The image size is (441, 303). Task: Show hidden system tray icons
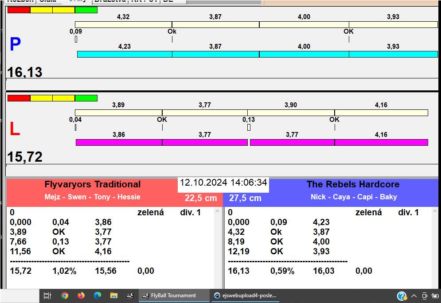(x=414, y=296)
